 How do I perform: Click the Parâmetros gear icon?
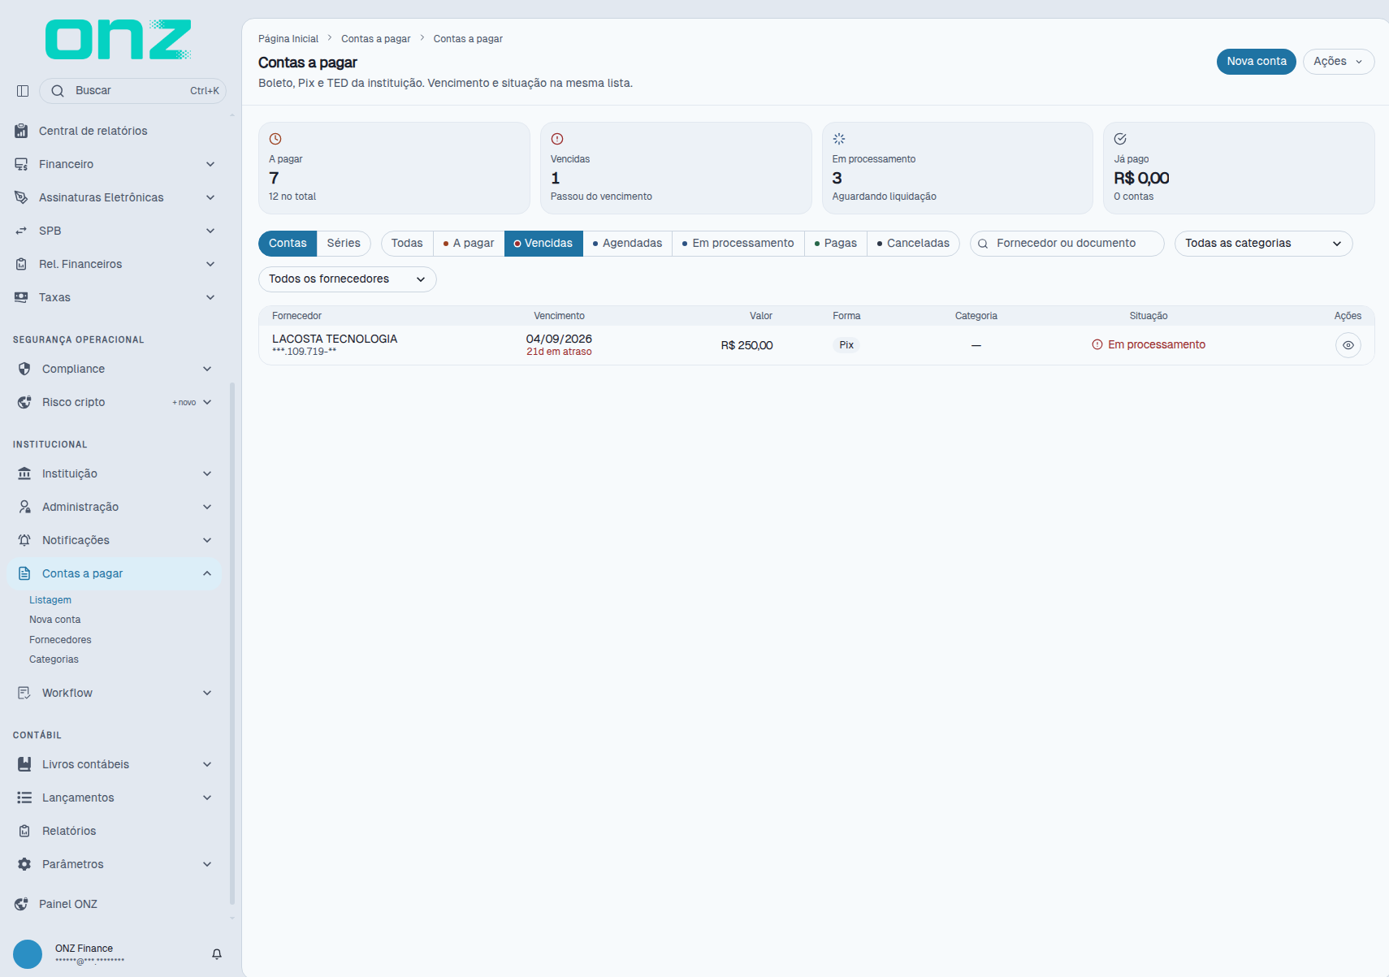coord(24,864)
